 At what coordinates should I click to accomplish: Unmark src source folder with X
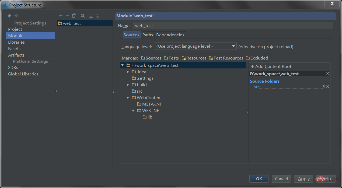coord(328,87)
